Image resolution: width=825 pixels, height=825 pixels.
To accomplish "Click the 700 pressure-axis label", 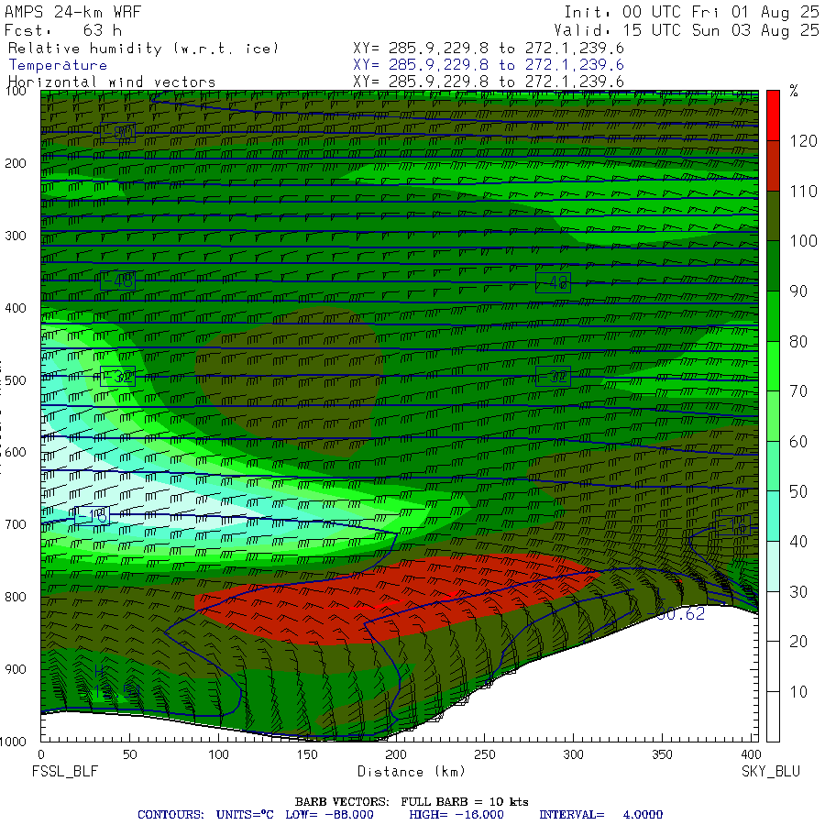I will point(16,524).
